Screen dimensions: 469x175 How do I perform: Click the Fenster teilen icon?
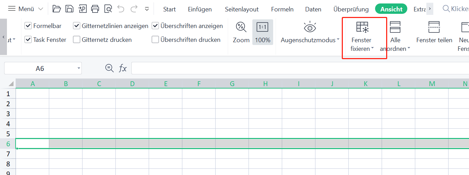[434, 27]
